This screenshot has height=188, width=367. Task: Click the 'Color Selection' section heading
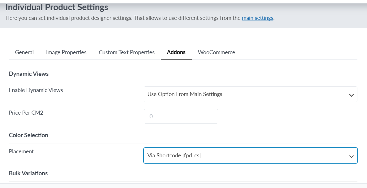pos(28,135)
